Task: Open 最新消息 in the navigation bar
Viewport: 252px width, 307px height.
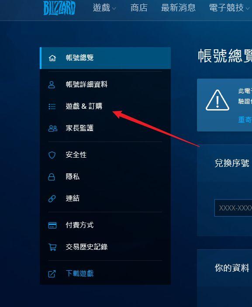Action: (x=178, y=8)
